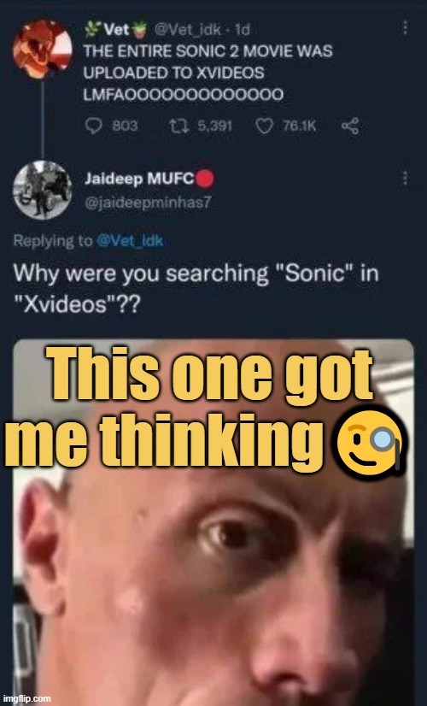View the 803 replies count
Viewport: 427px width, 706px height.
[125, 126]
